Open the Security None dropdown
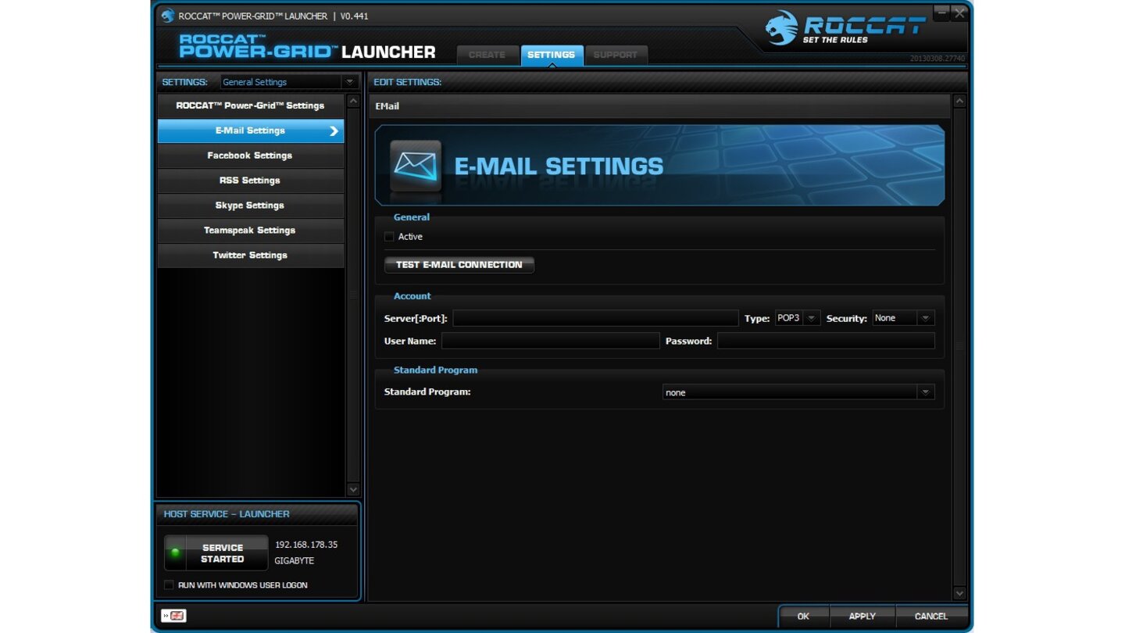The height and width of the screenshot is (633, 1125). tap(903, 318)
